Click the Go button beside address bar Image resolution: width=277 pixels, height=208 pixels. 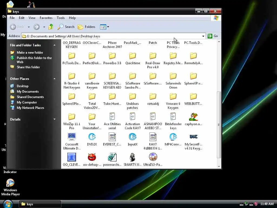coord(213,36)
